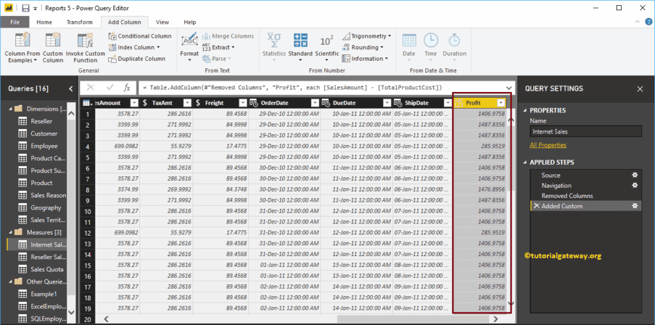Image resolution: width=655 pixels, height=325 pixels.
Task: Click the Column From Examples icon
Action: [22, 40]
